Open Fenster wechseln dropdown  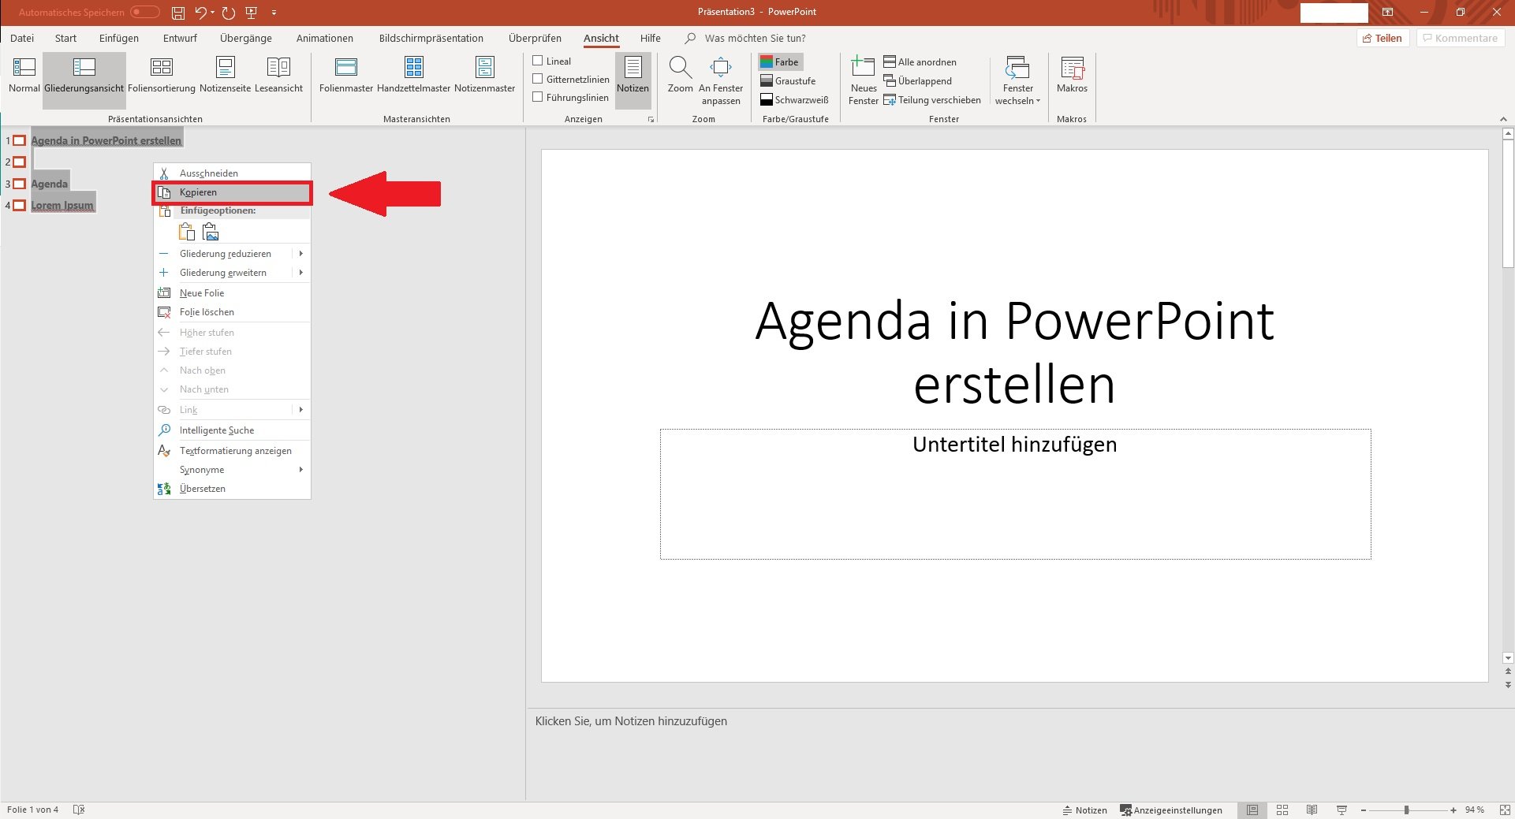[x=1017, y=81]
